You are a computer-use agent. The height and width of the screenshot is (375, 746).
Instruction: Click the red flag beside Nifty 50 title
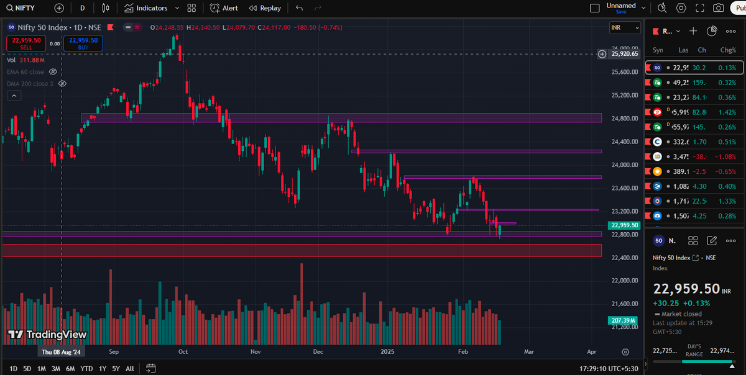tap(110, 27)
